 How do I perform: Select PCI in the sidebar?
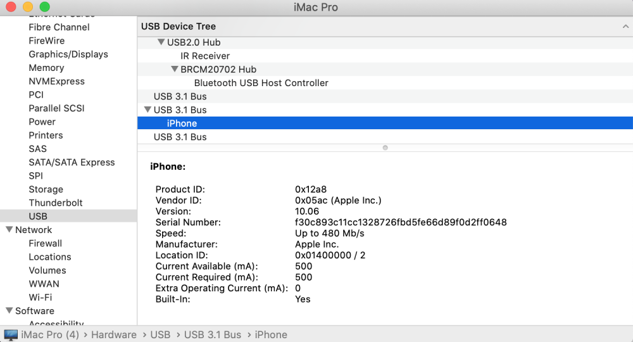click(x=36, y=95)
